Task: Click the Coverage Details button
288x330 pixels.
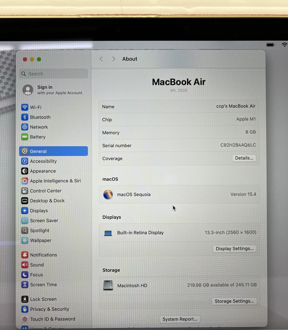Action: [244, 158]
